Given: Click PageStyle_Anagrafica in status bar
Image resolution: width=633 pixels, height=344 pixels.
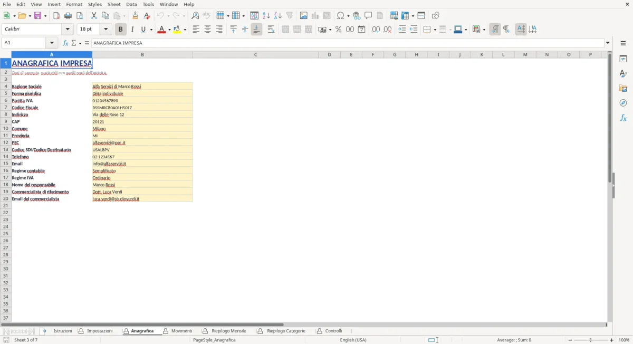Looking at the screenshot, I should click(214, 340).
